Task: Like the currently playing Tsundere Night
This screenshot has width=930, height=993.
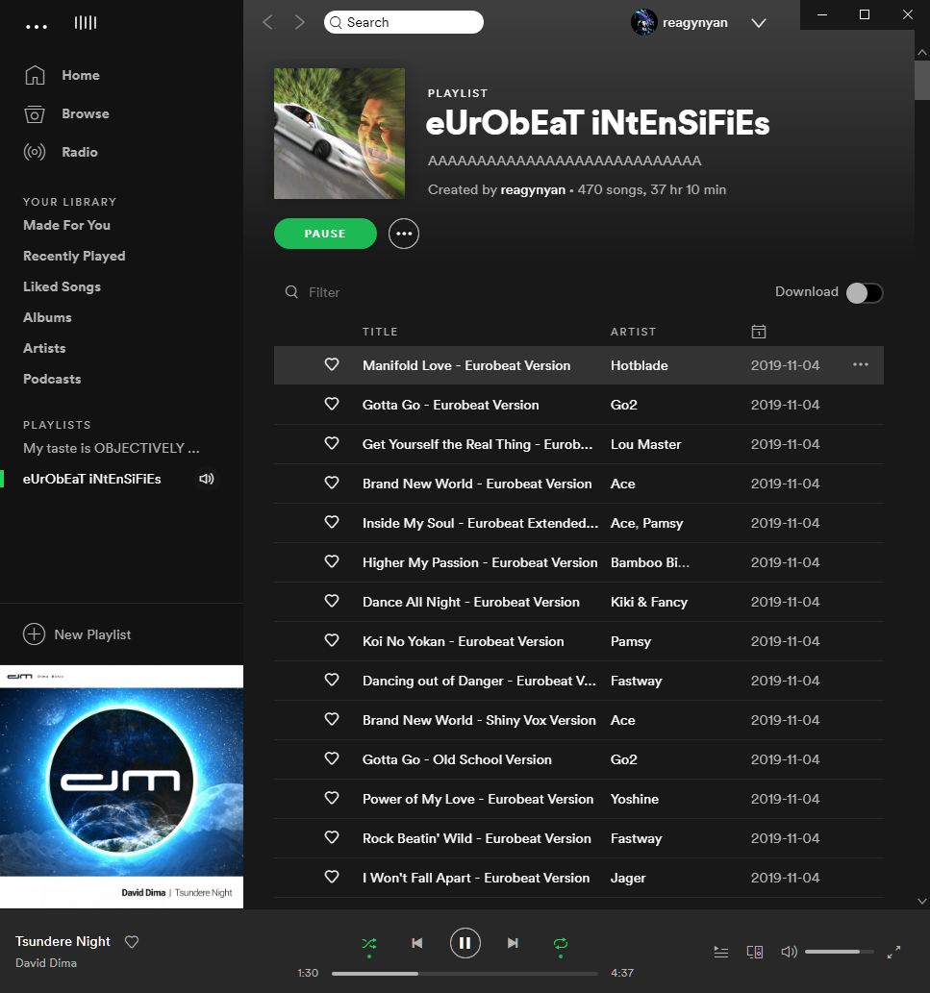Action: coord(132,942)
